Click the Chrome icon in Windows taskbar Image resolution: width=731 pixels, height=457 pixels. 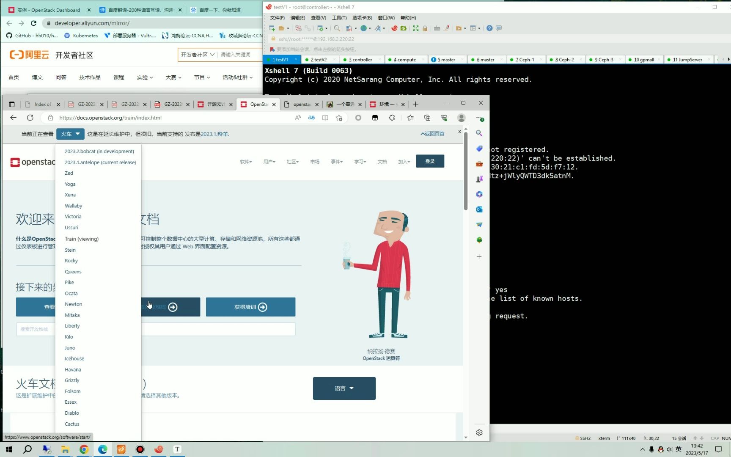tap(84, 449)
